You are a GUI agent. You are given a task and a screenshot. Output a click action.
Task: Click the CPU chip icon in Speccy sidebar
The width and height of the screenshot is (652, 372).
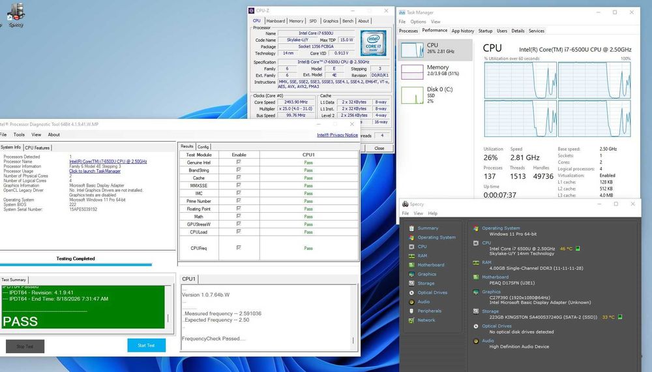[411, 246]
